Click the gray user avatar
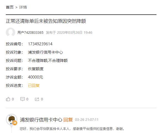 (11, 32)
